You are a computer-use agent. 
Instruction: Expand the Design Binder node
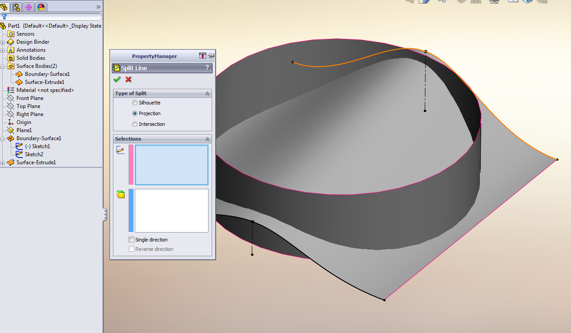[x=3, y=42]
